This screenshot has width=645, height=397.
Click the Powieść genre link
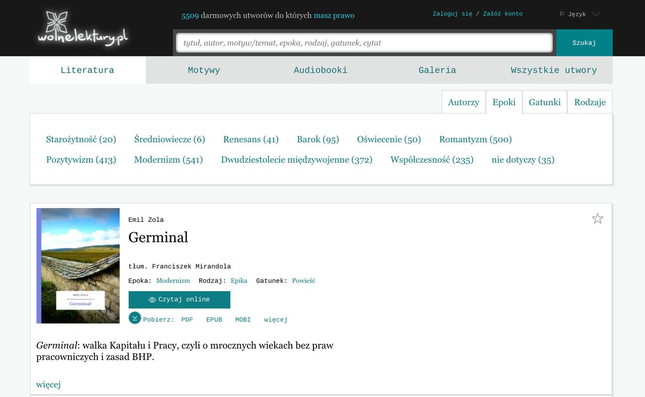coord(303,281)
